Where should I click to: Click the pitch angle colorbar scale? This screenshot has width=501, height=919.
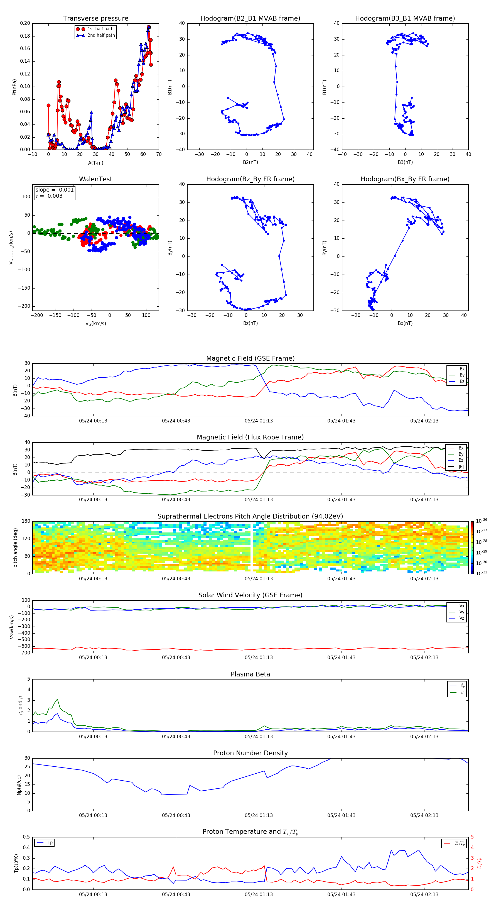pos(472,548)
